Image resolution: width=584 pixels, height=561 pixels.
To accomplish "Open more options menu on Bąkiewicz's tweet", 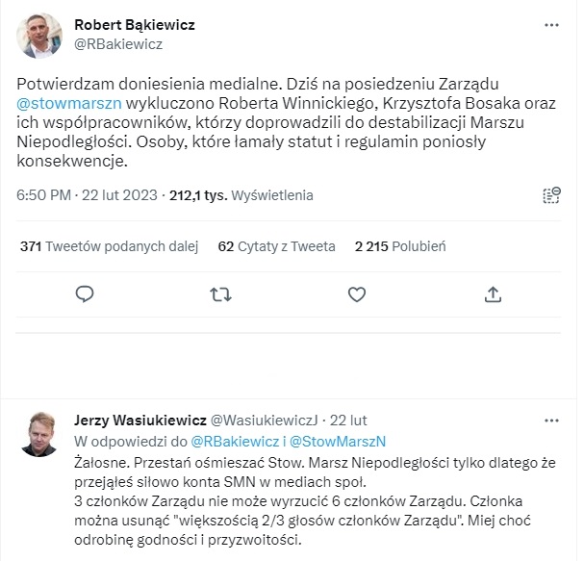I will pos(551,25).
